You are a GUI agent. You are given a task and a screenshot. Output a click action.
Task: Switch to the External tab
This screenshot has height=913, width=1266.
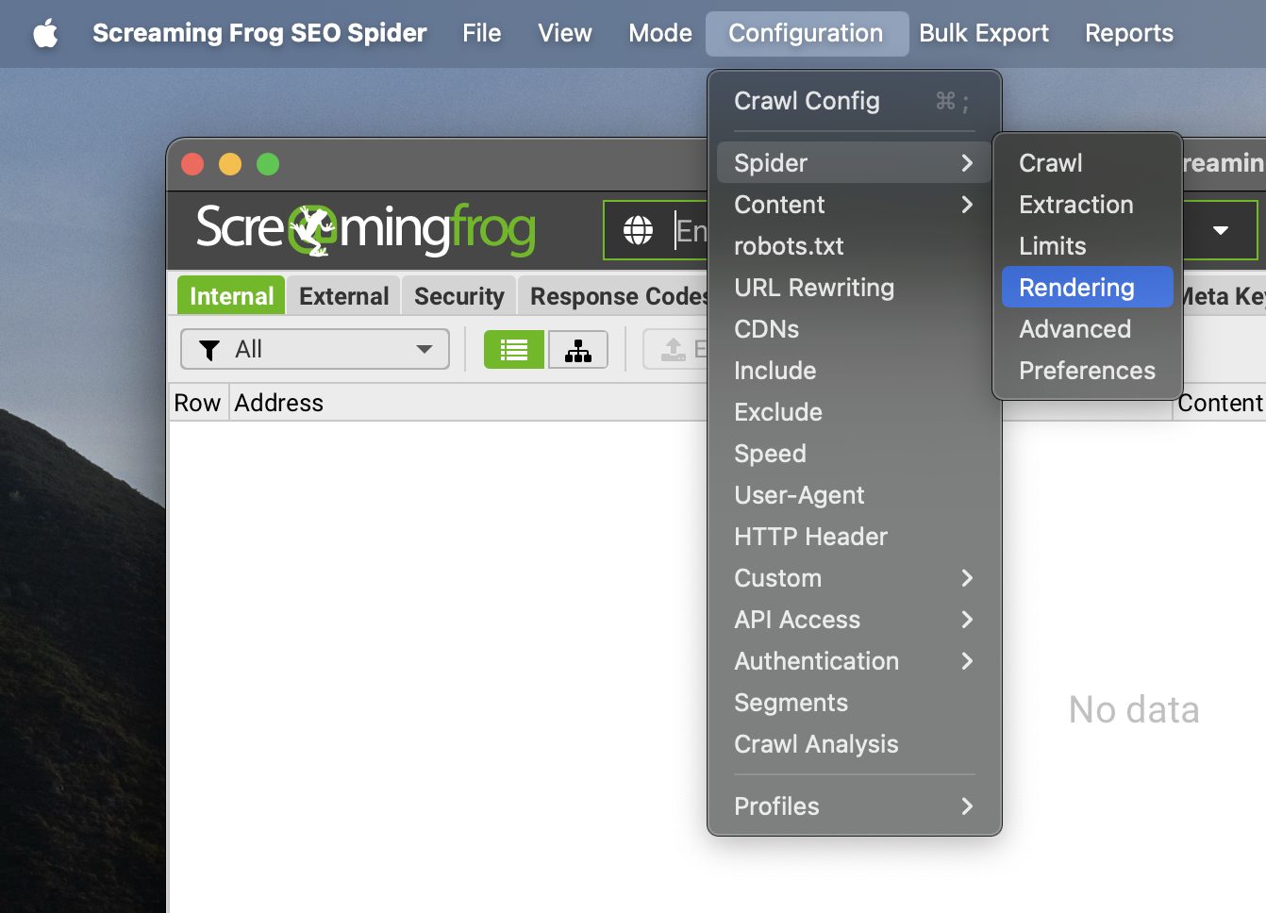(x=343, y=296)
